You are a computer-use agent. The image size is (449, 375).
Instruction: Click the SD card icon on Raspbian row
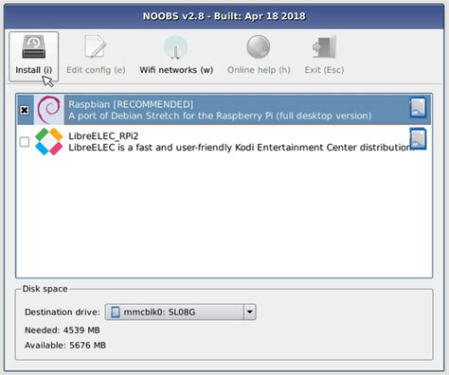418,107
